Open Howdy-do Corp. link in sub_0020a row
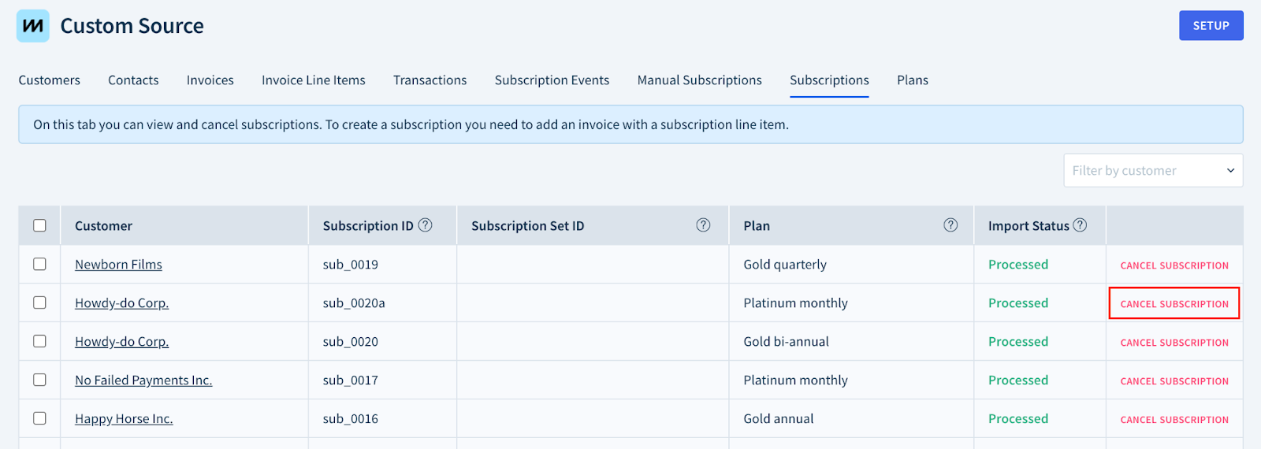1261x449 pixels. tap(121, 303)
